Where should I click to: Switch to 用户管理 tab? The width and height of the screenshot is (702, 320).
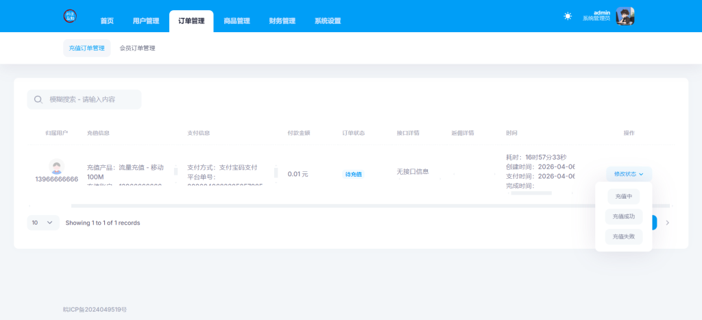click(x=145, y=21)
